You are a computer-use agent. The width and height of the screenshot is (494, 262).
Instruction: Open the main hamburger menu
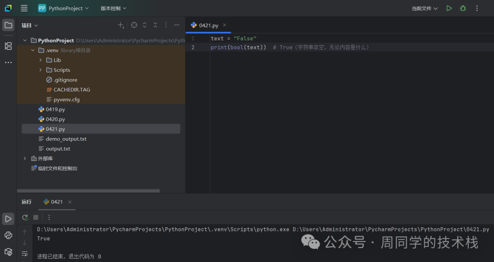click(24, 8)
